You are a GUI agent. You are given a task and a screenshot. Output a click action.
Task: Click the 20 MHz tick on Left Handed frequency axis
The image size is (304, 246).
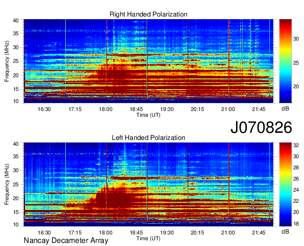pyautogui.click(x=16, y=198)
